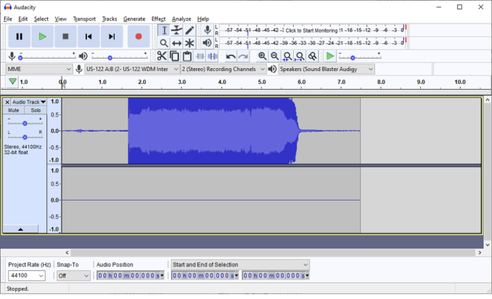Viewport: 492px width, 299px height.
Task: Click the Zoom In icon
Action: point(262,56)
